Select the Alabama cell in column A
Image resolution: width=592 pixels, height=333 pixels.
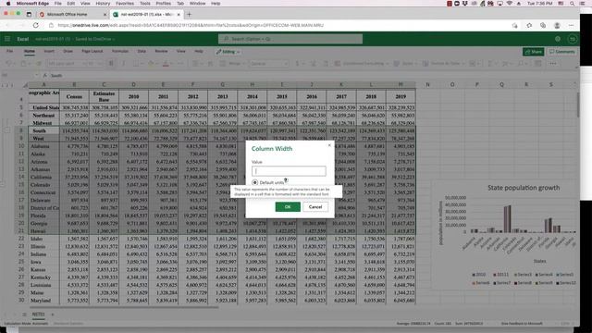(x=43, y=146)
